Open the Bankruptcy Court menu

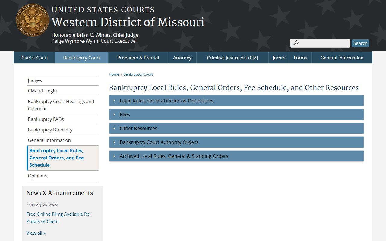[x=81, y=58]
